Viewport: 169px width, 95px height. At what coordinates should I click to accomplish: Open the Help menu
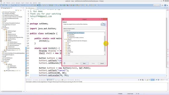tap(39, 3)
